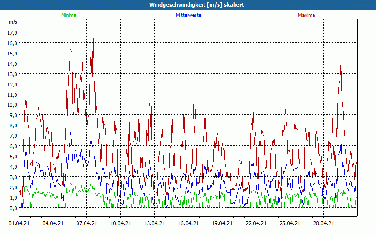Click the '13,0' y-axis value
Screen dimensions: 376x235
click(x=12, y=74)
